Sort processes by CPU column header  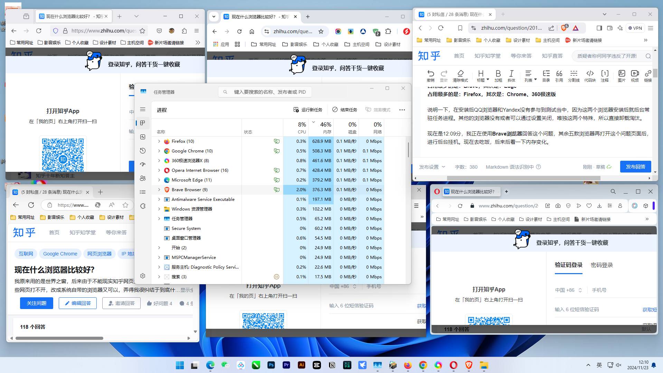(x=296, y=127)
